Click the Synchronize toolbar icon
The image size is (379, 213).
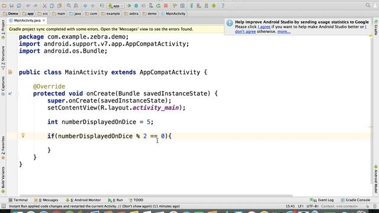click(19, 5)
